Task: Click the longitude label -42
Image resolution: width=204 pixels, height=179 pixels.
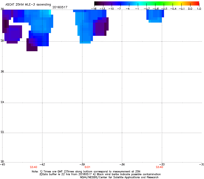Action: pyautogui.click(x=42, y=165)
